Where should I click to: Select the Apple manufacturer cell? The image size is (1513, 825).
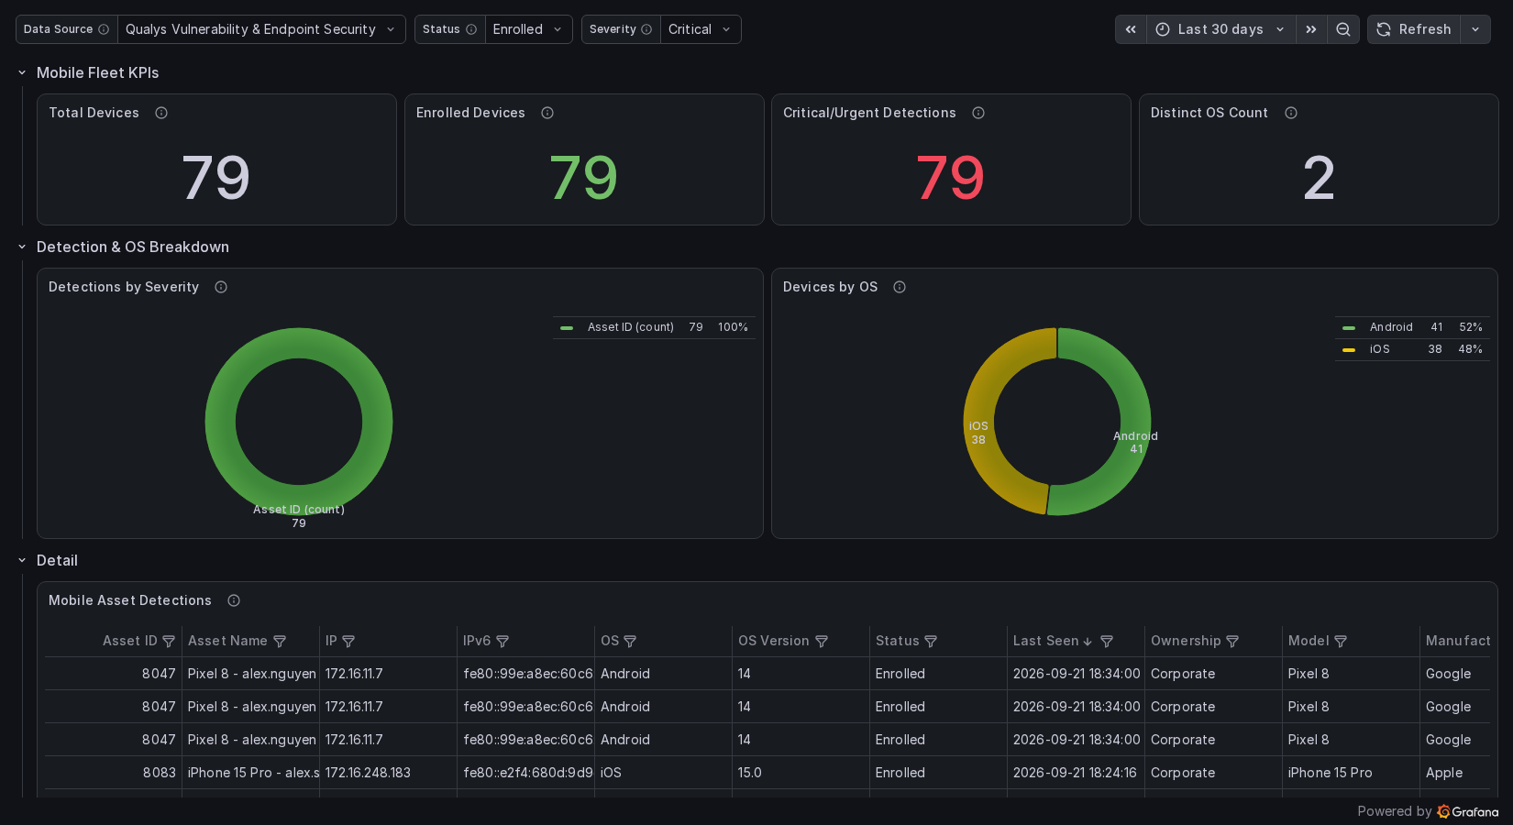coord(1455,773)
